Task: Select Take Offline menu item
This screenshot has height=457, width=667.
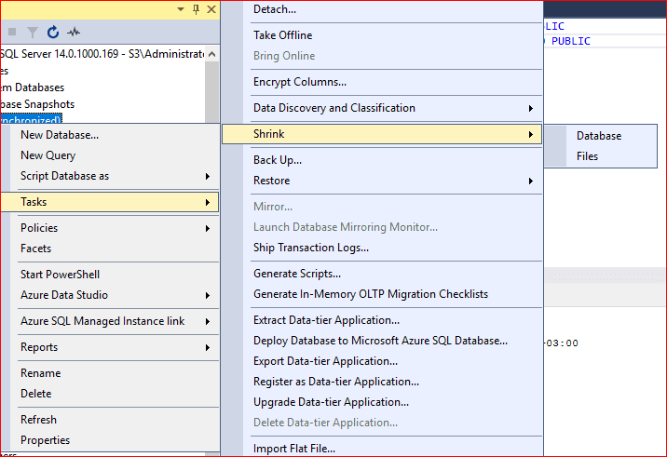Action: (x=283, y=35)
